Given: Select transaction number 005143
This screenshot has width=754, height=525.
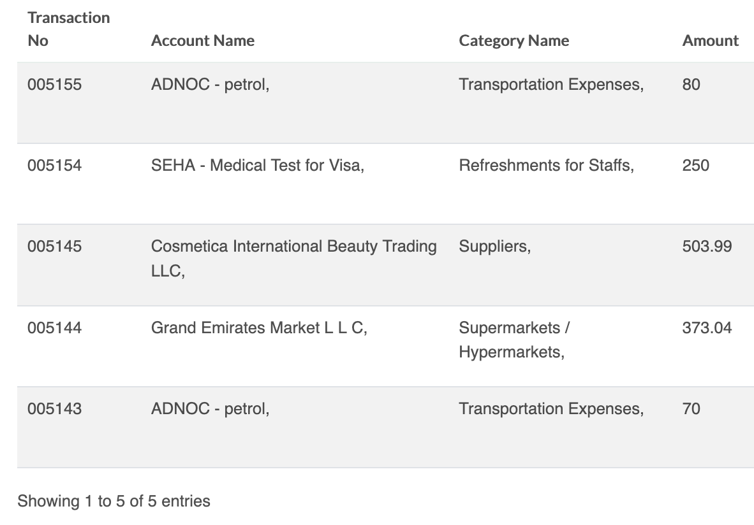Looking at the screenshot, I should [x=54, y=409].
